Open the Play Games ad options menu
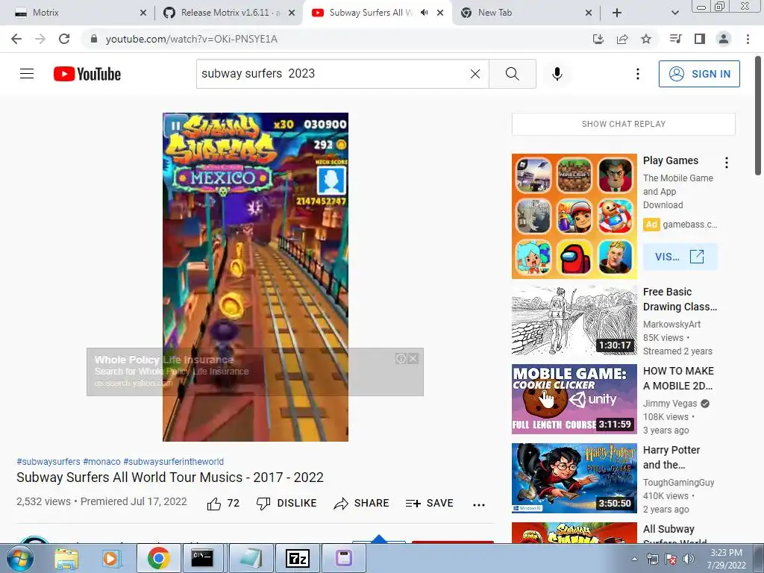 click(x=727, y=163)
